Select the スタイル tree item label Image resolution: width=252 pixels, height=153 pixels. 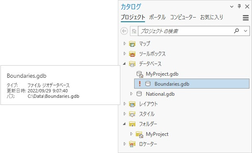point(147,114)
